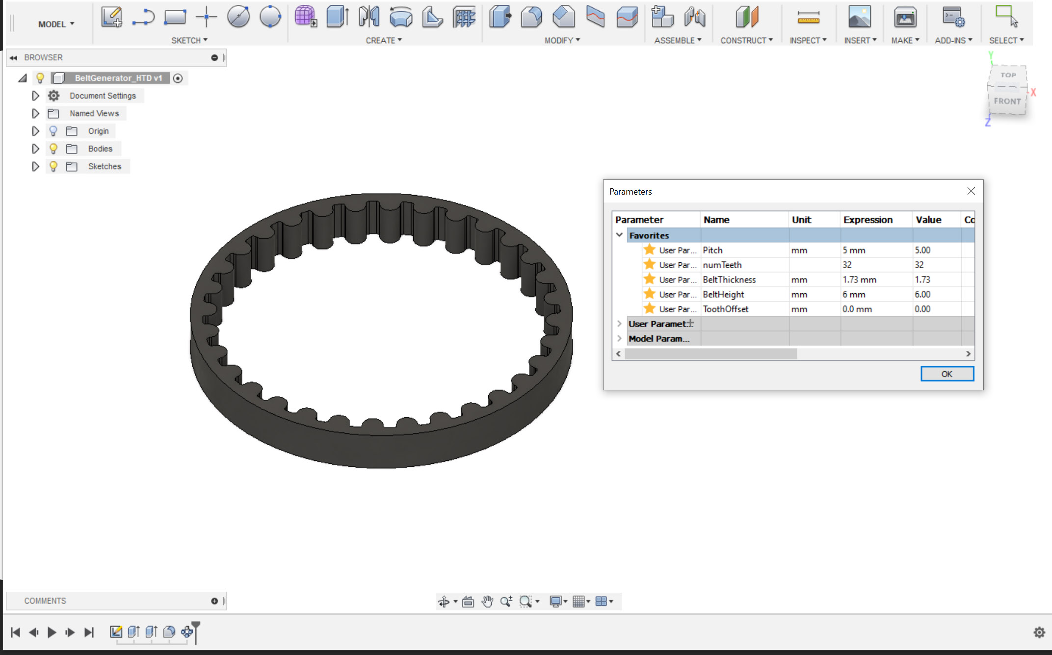Edit the BeltHeight expression 6 mm
Screen dimensions: 1052x655
coord(876,294)
